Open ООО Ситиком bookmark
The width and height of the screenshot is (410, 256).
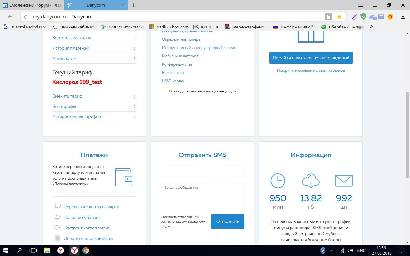click(x=122, y=27)
